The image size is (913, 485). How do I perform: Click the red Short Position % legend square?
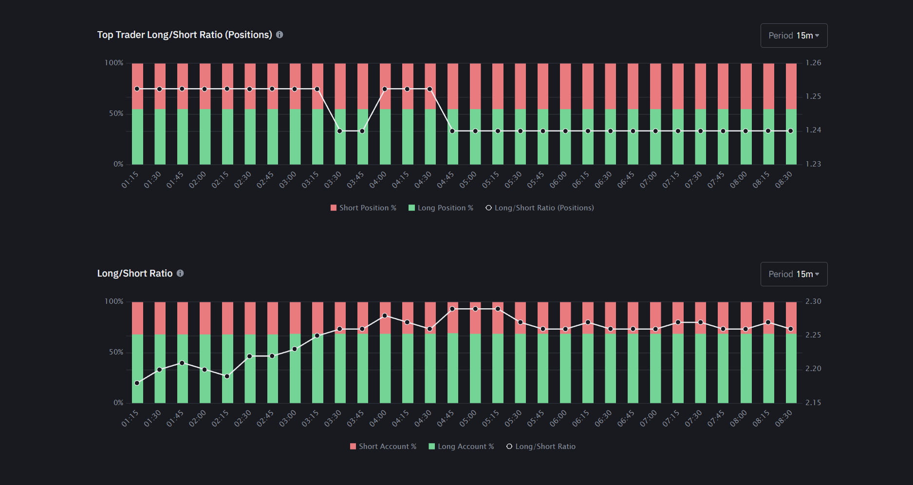[x=334, y=207]
